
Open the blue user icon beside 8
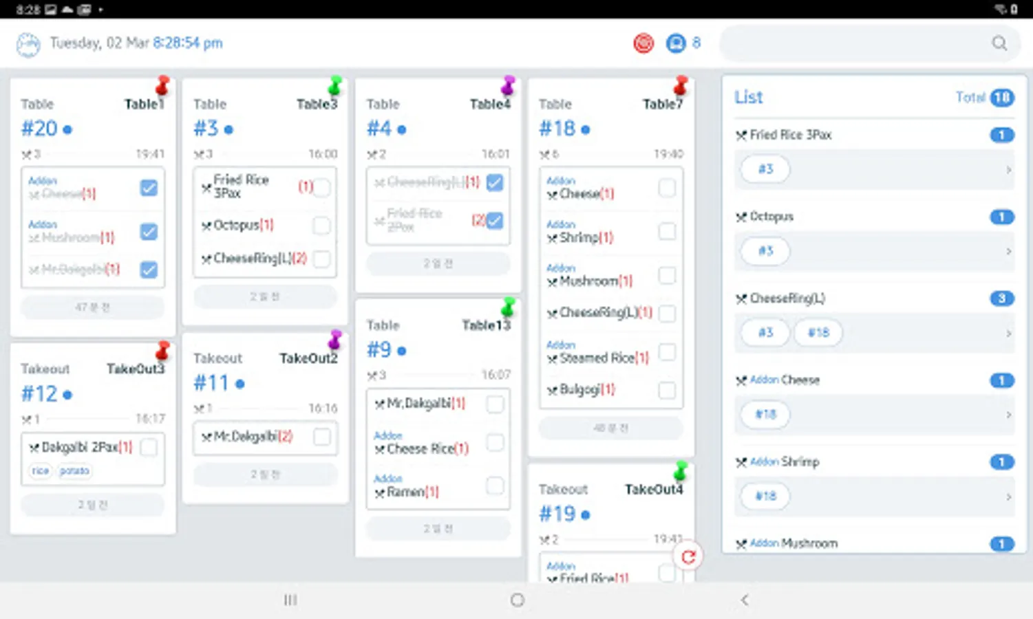point(676,43)
